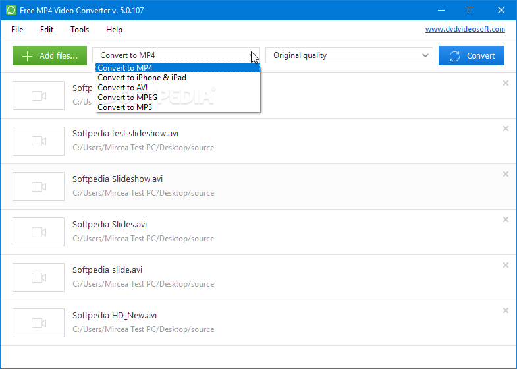Remove Softpedia Slideshow.avi using its X icon
This screenshot has width=517, height=369.
(506, 174)
